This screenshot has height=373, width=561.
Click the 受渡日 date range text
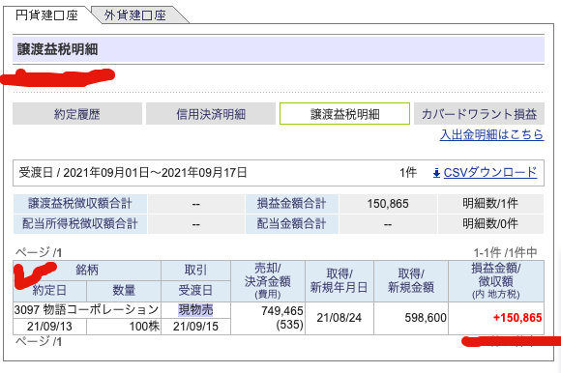[133, 173]
